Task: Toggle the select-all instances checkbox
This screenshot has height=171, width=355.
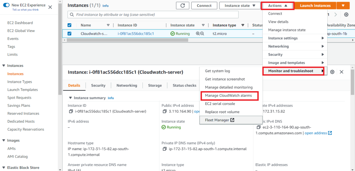Action: pos(69,25)
